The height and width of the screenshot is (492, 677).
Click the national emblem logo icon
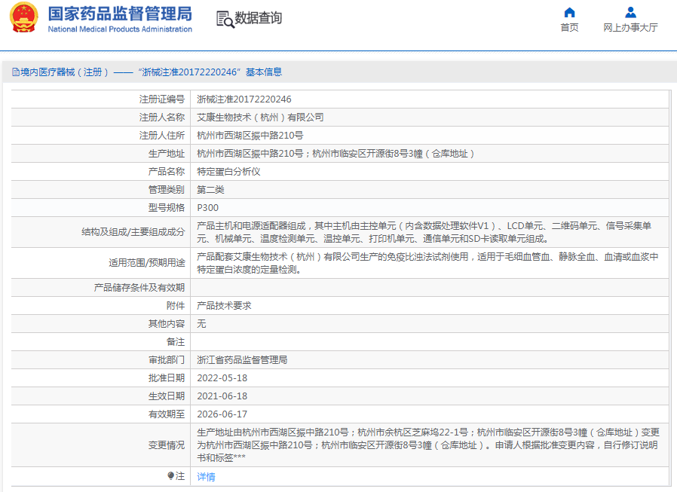click(x=23, y=18)
